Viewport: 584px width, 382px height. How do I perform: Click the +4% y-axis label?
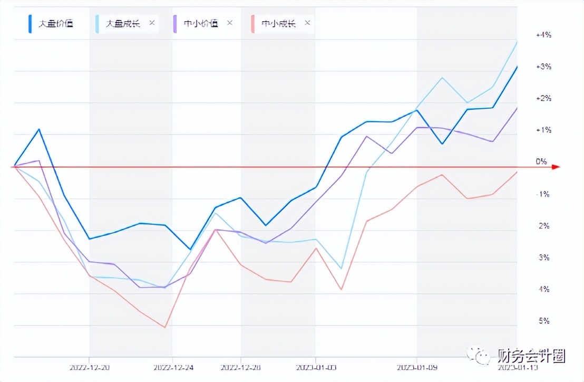(543, 35)
